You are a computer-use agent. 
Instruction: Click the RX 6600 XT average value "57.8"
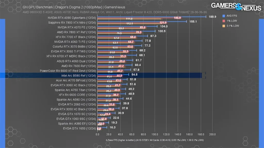136,70
